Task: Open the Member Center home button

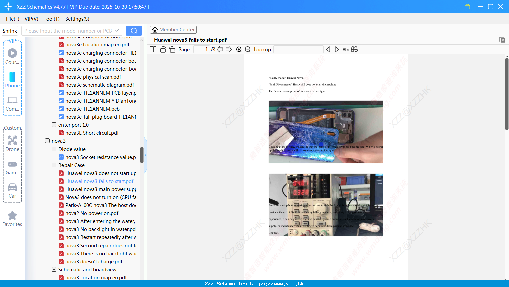Action: (x=173, y=30)
